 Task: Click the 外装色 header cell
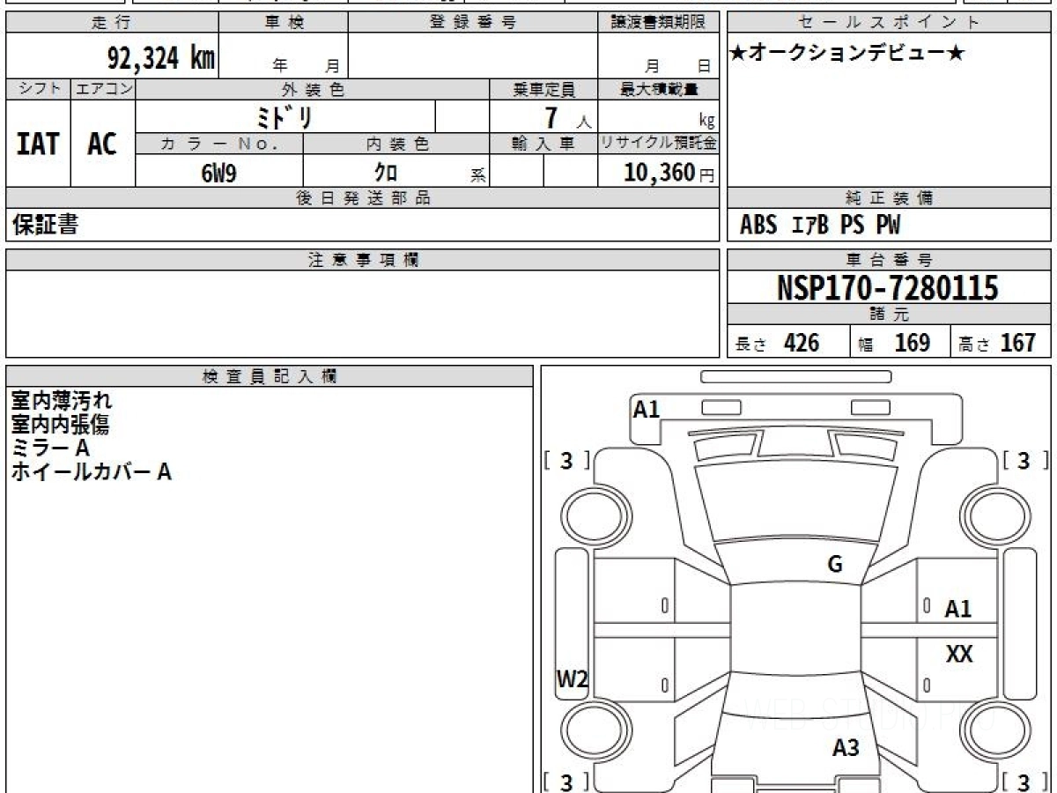313,89
